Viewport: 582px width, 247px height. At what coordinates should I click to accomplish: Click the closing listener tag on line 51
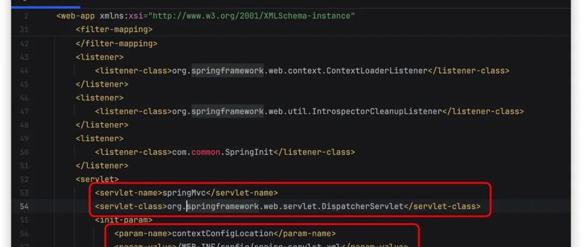[102, 166]
